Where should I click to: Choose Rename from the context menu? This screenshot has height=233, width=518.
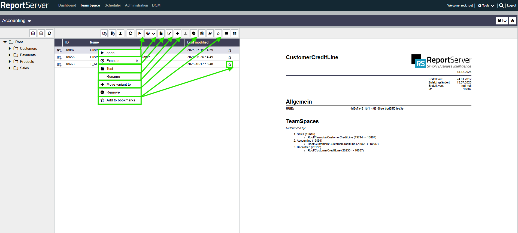point(113,77)
